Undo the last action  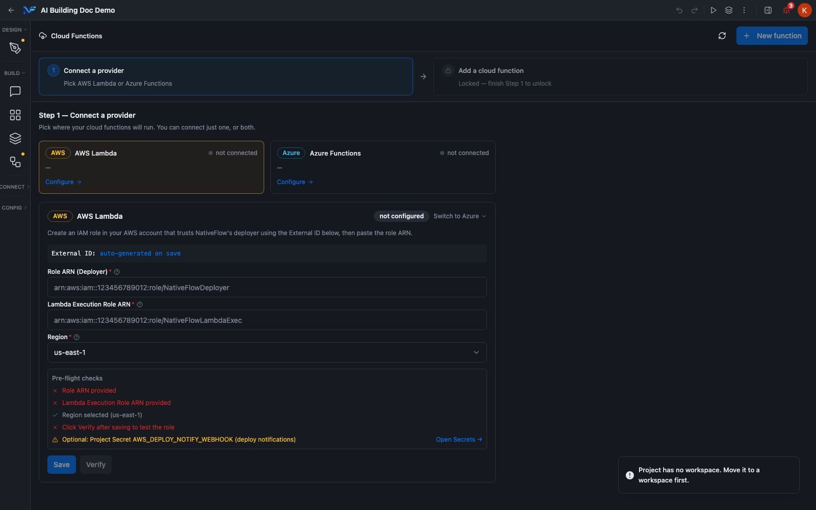tap(679, 10)
